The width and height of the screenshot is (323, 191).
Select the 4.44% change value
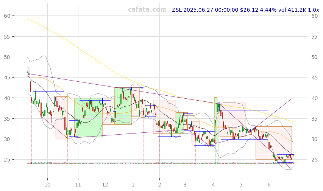(268, 10)
